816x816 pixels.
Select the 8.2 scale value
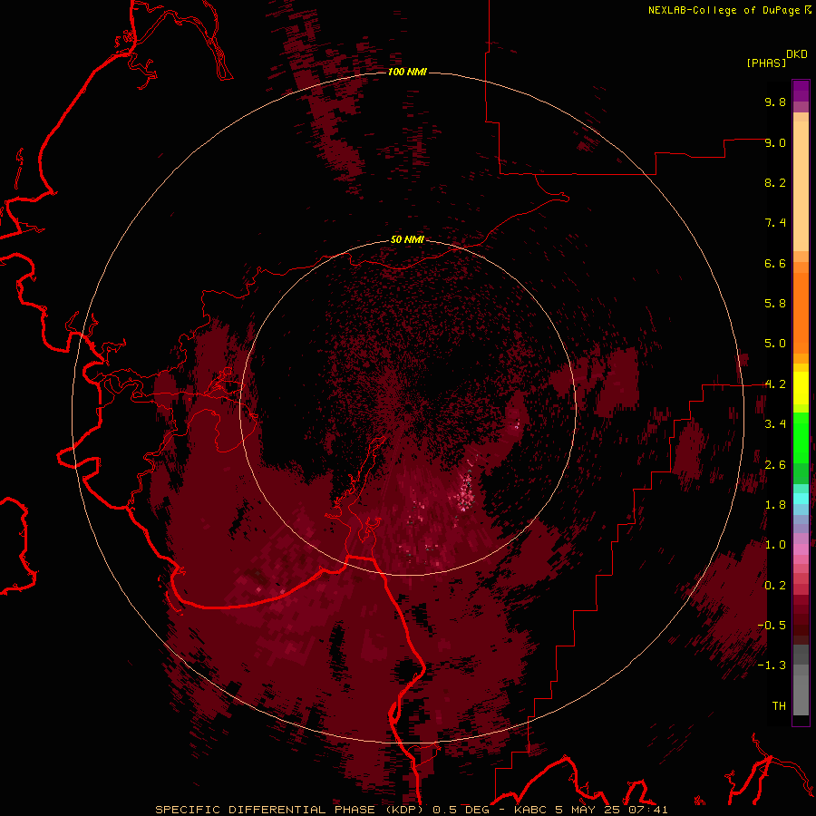point(775,182)
